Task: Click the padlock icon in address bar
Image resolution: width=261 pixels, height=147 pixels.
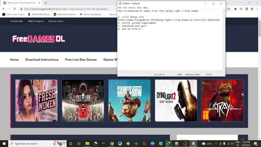Action: (21, 9)
